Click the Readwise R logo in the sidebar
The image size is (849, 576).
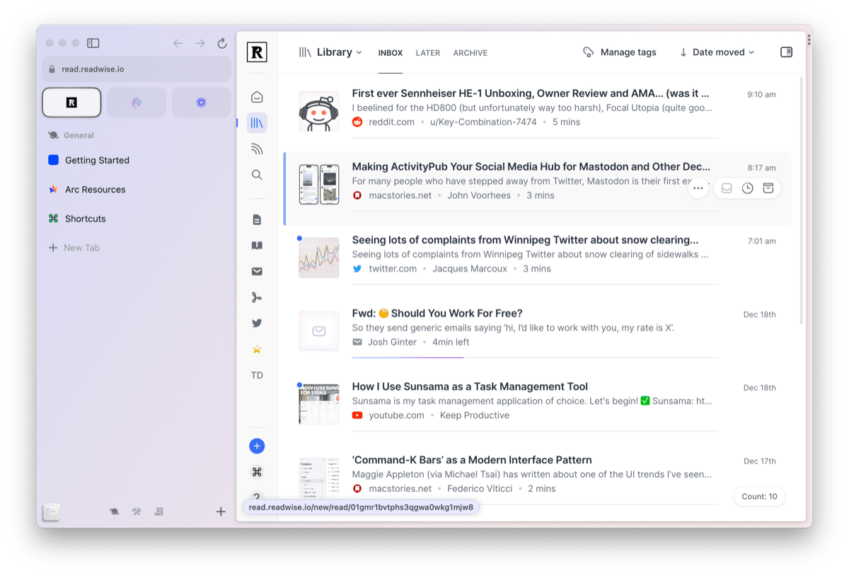257,52
